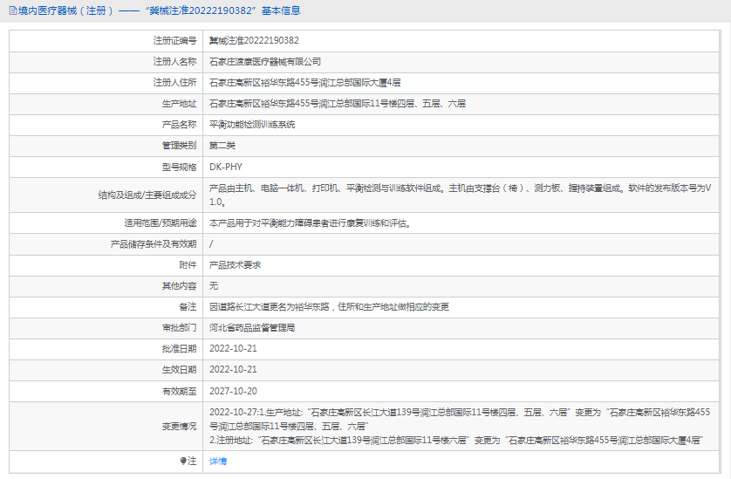
Task: Click the 型号规格 label
Action: click(x=179, y=167)
